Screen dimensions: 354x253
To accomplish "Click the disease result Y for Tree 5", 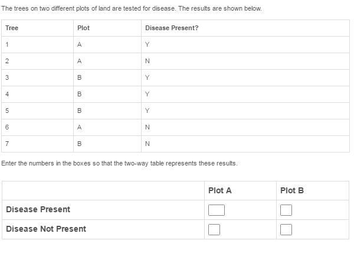I will click(x=147, y=111).
